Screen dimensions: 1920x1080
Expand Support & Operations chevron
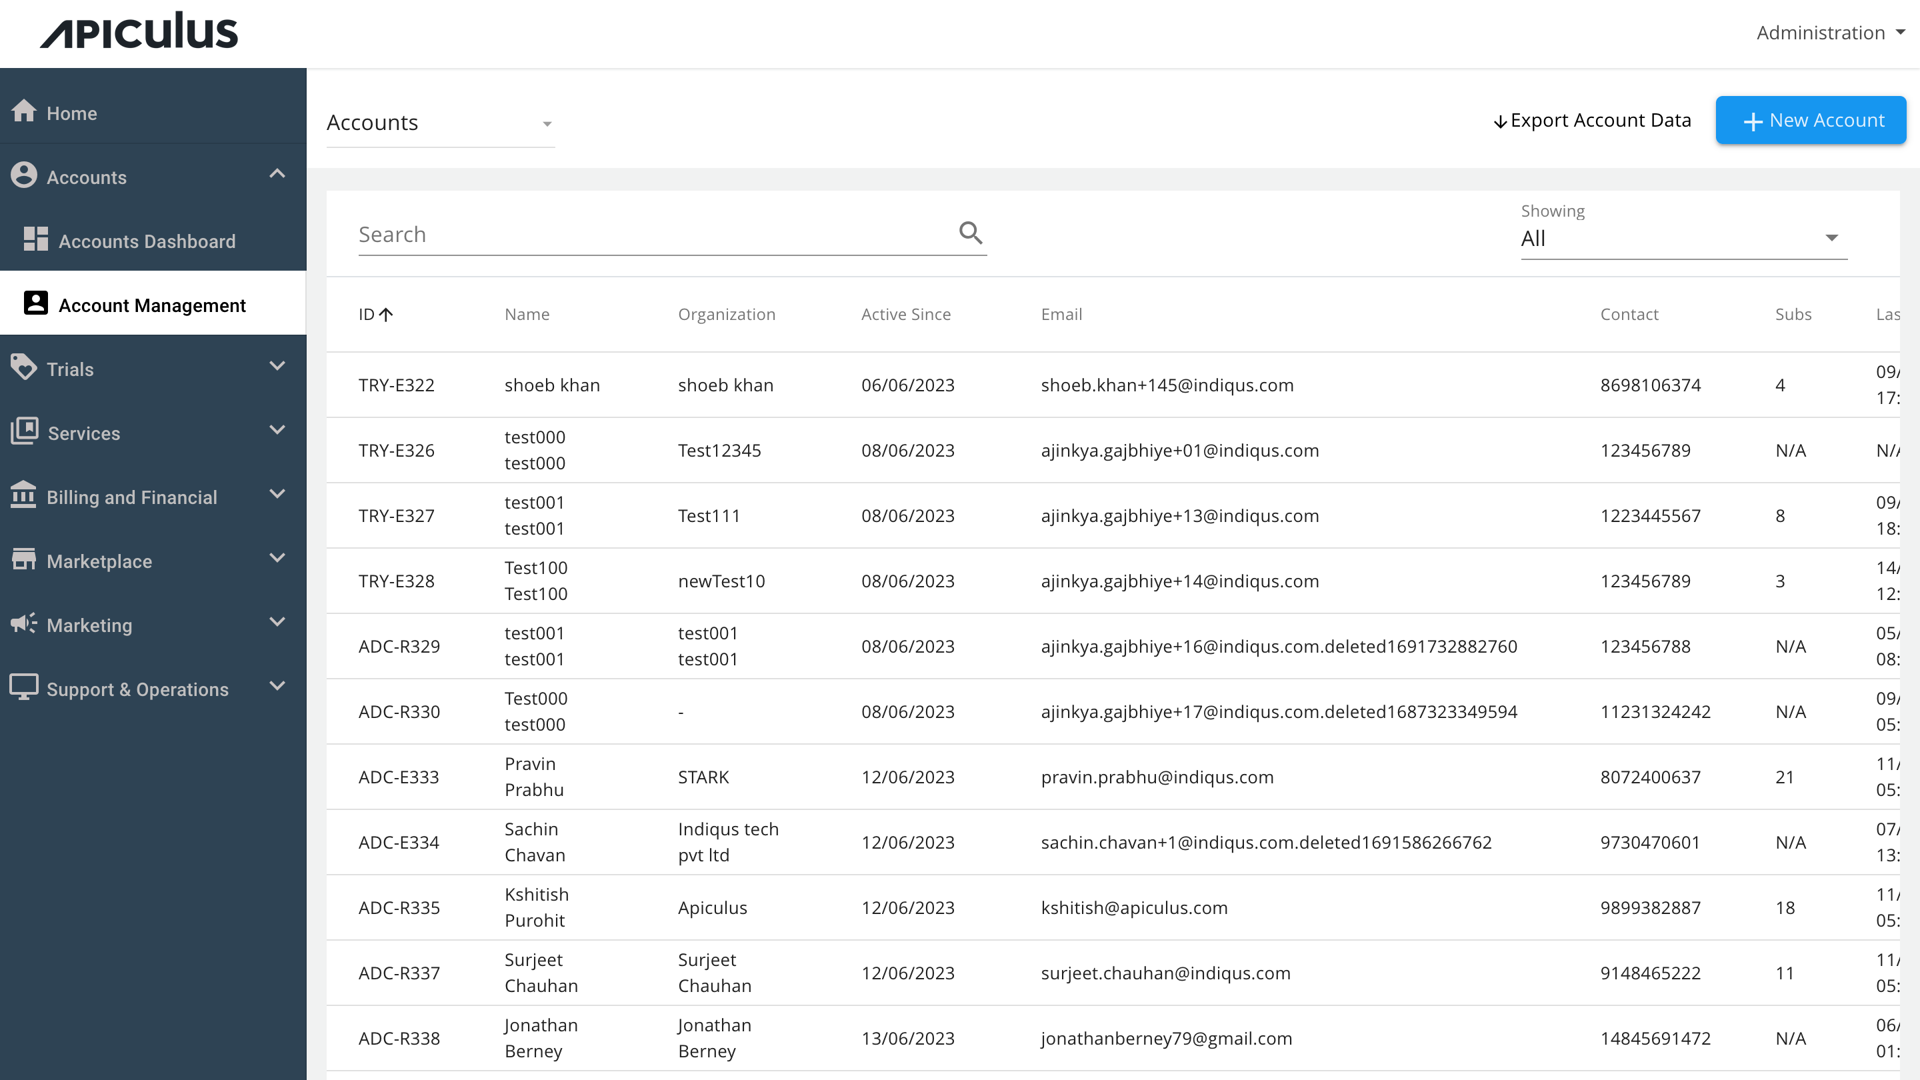coord(277,687)
